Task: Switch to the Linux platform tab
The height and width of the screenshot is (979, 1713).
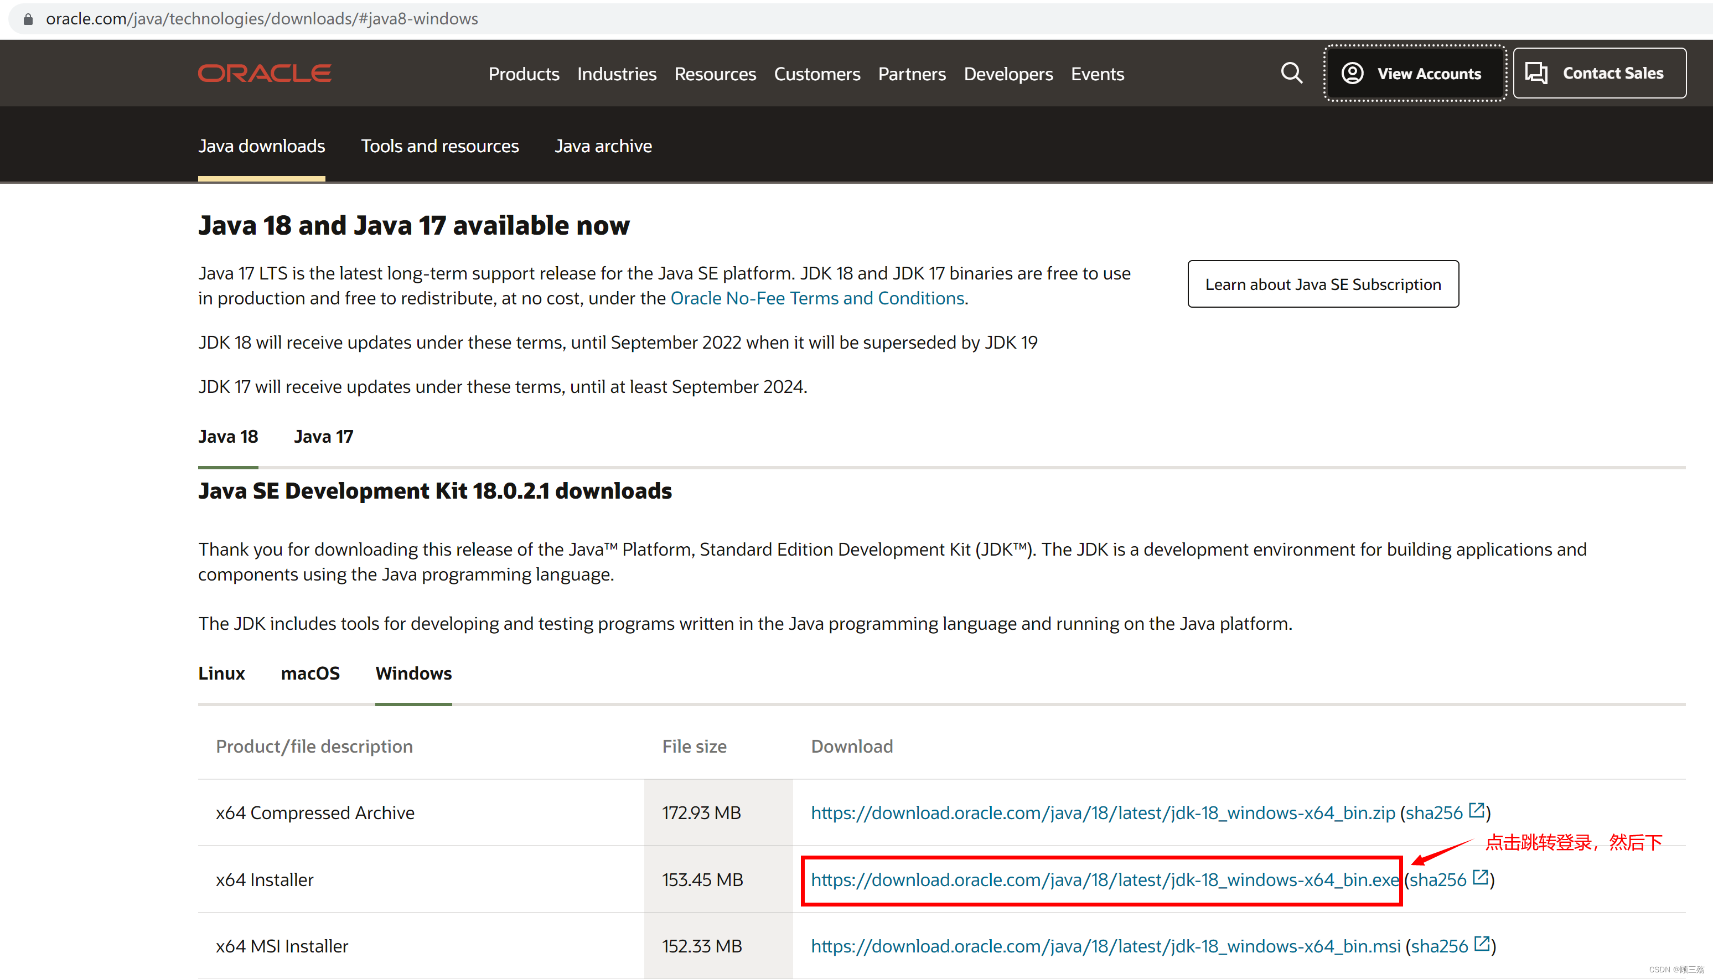Action: 221,673
